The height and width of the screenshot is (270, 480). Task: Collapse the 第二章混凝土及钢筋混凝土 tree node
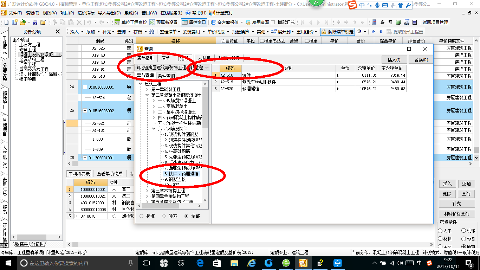147,95
